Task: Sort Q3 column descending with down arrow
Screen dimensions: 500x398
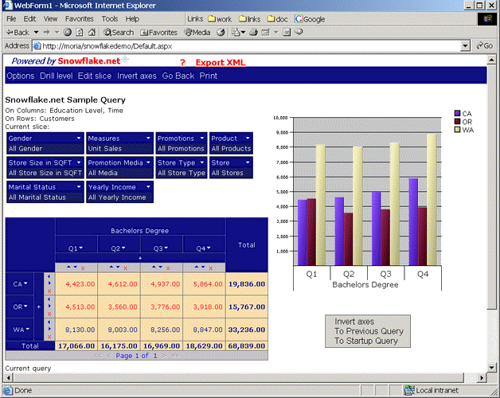Action: point(160,267)
